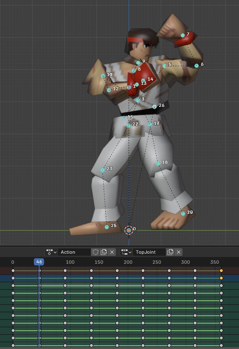Select joint point 20 on the right ankle
The height and width of the screenshot is (349, 239).
[x=183, y=214]
